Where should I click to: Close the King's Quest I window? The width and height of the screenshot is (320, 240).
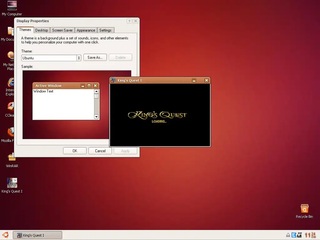point(207,80)
